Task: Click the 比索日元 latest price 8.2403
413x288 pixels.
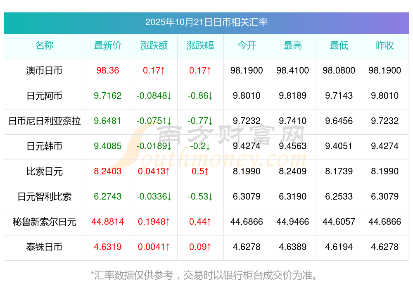Action: [x=108, y=171]
